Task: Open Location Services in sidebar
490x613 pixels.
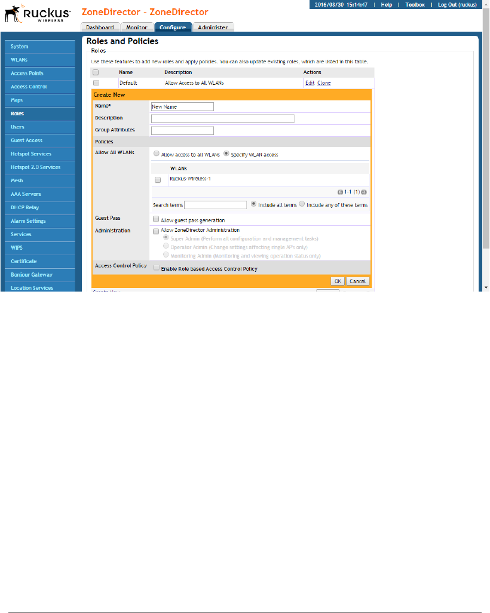Action: [x=40, y=287]
